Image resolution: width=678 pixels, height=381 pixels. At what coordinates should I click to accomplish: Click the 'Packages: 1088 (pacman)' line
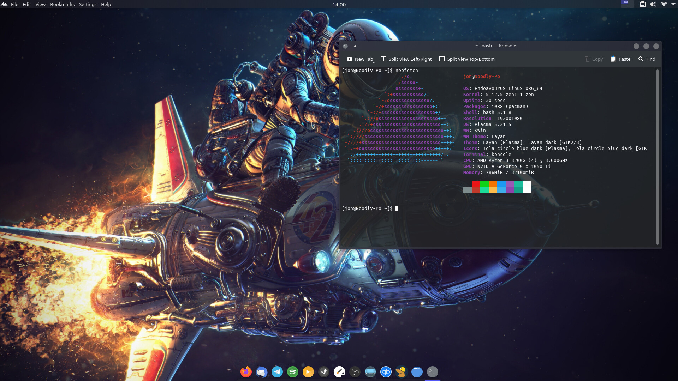pos(495,107)
